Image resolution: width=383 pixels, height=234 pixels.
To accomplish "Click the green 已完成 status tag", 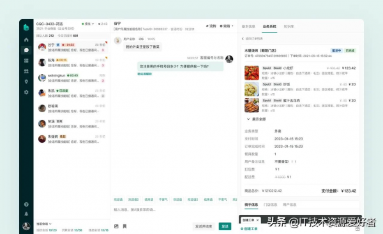I will coord(350,50).
